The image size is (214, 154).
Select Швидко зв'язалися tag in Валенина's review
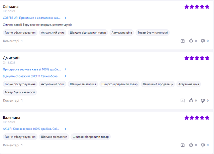[54, 137]
